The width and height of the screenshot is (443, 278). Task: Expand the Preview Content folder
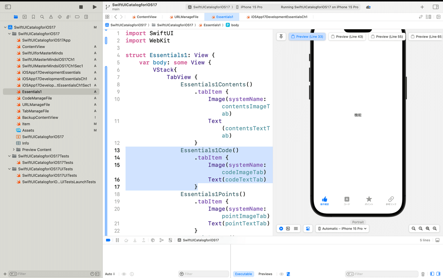tap(14, 150)
